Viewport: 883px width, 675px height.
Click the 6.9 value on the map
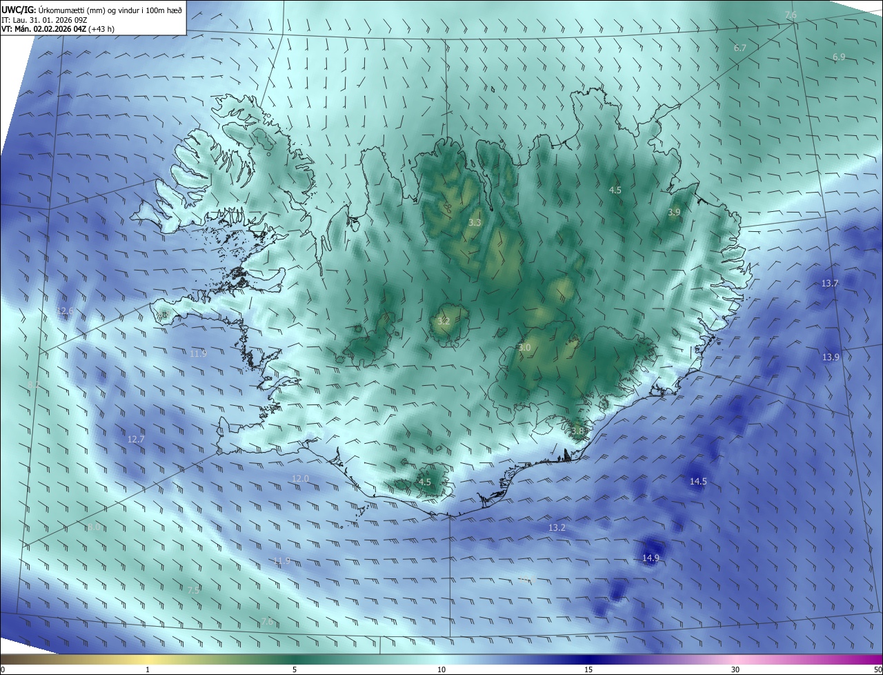coord(839,57)
